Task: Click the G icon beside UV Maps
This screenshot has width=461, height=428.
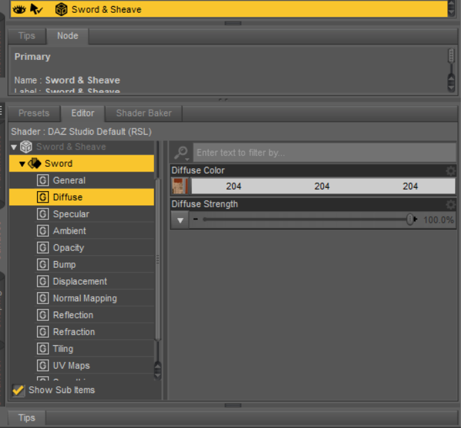Action: tap(43, 365)
